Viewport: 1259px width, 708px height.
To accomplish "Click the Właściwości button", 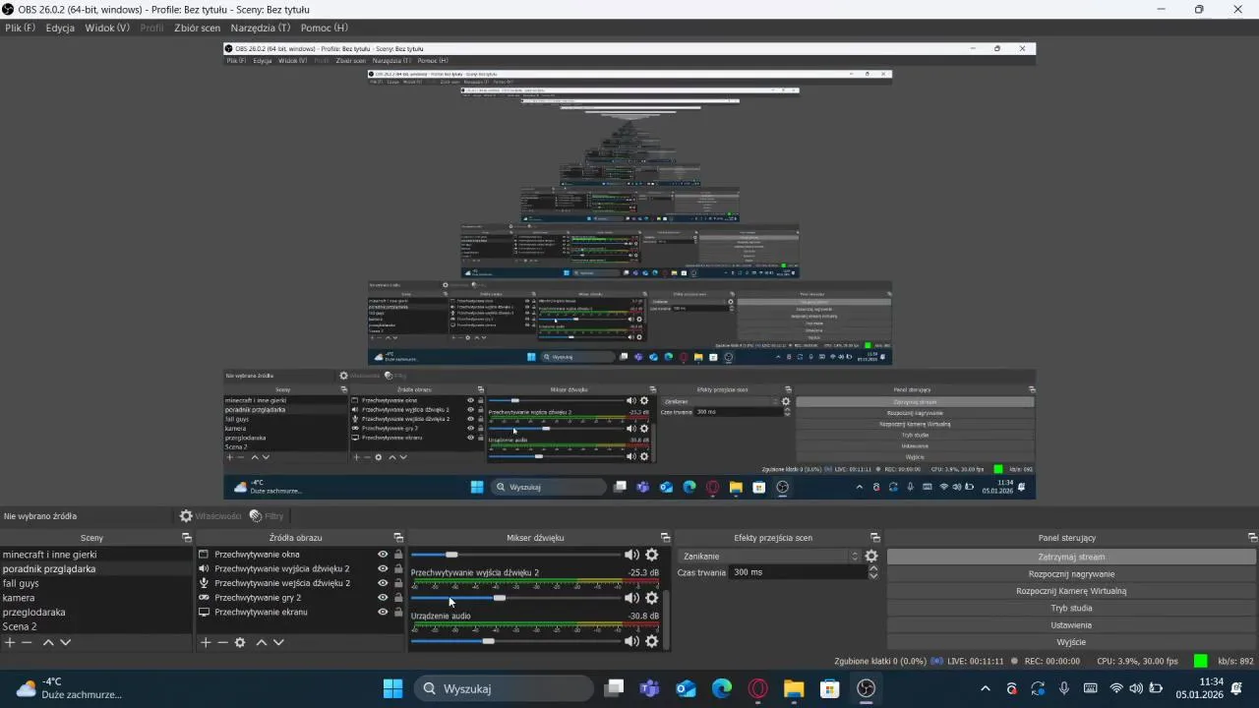I will 210,516.
